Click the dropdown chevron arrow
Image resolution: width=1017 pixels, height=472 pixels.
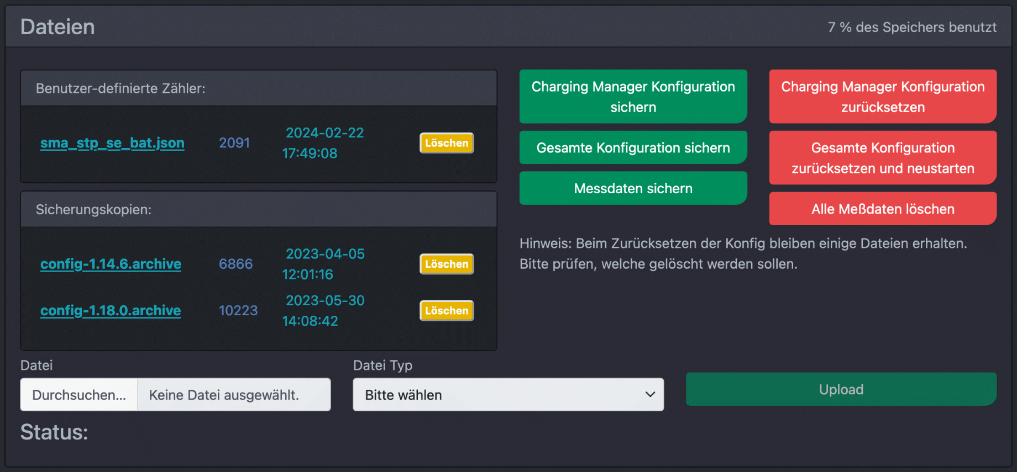coord(650,395)
